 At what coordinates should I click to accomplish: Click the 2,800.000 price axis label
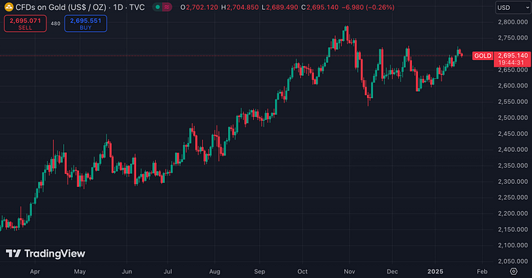click(513, 22)
